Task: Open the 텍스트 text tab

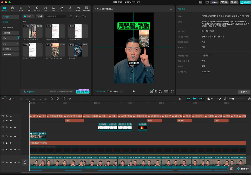Action: [21, 9]
